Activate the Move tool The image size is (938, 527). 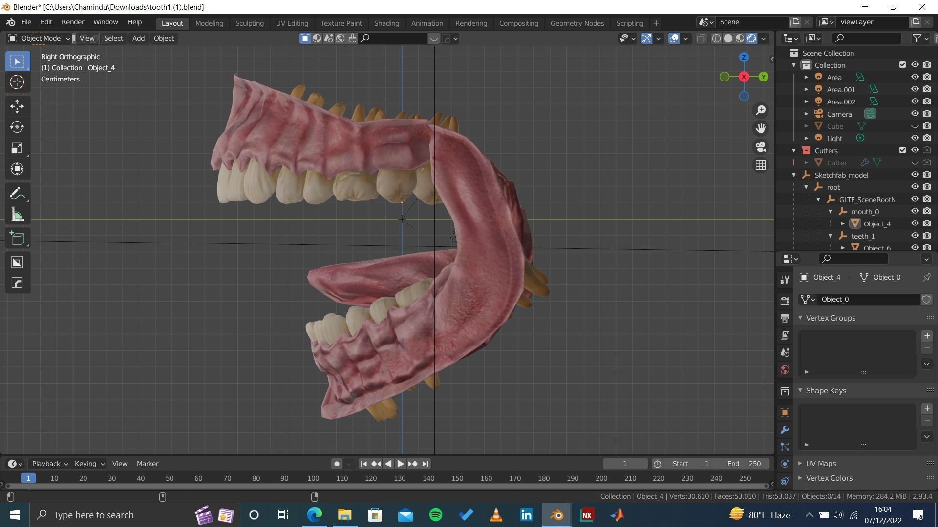pos(17,106)
